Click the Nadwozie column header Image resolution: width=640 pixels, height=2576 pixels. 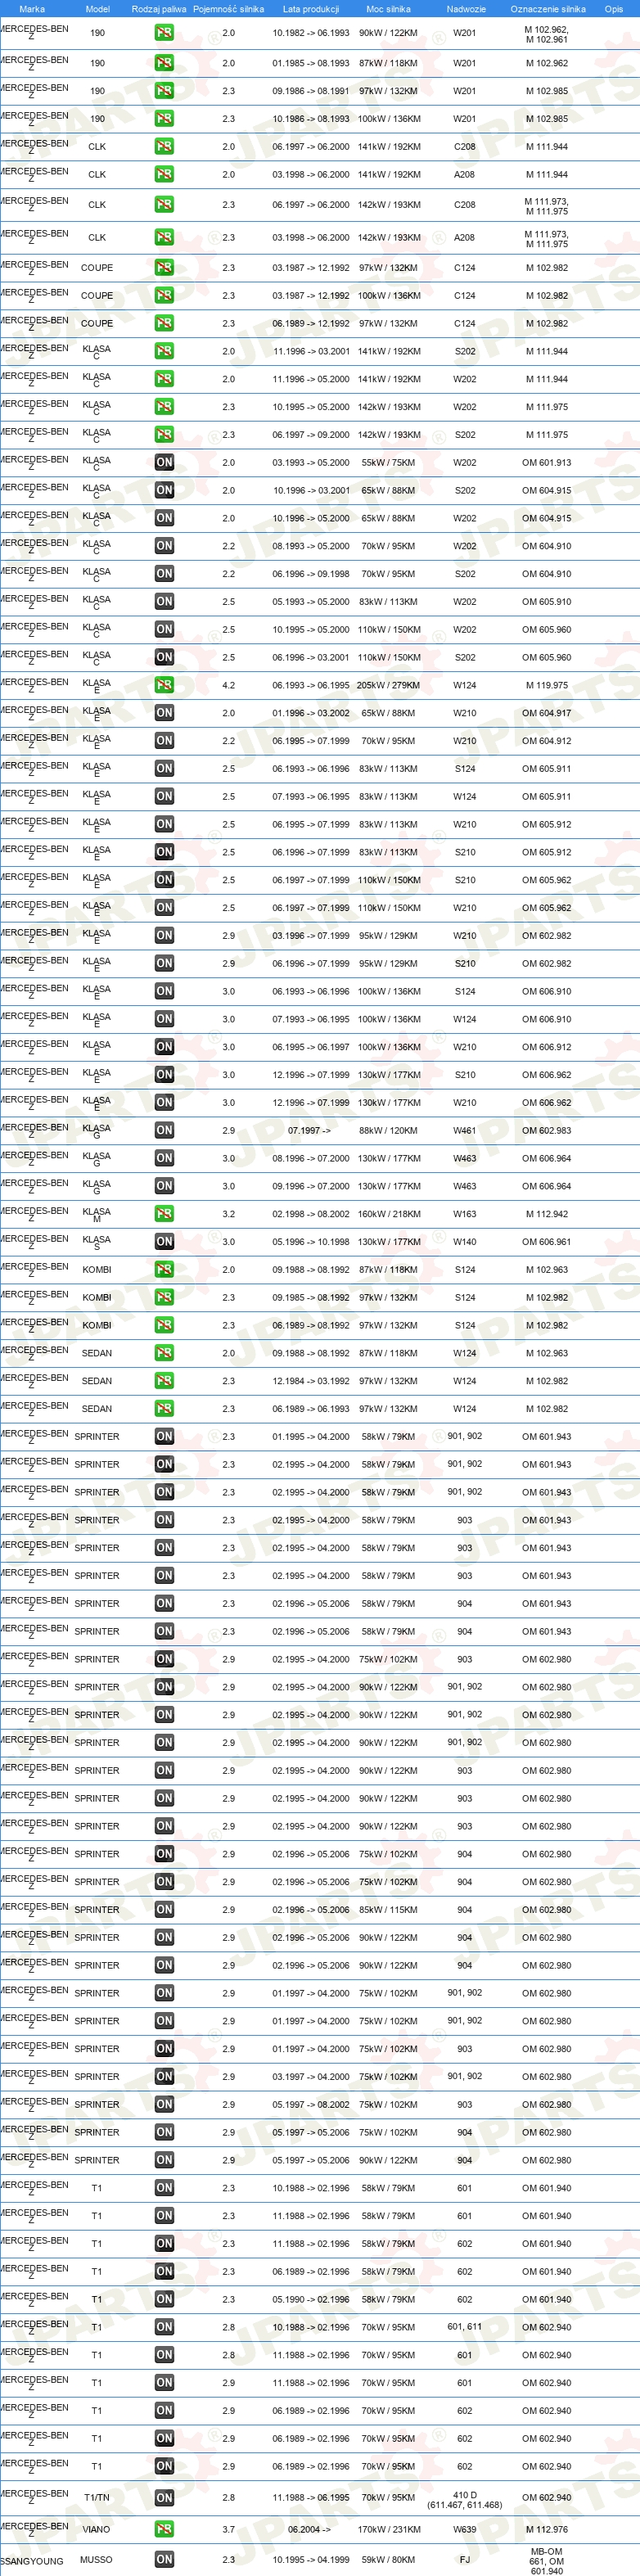(x=466, y=9)
